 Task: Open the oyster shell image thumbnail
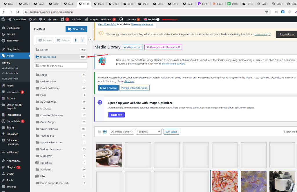pyautogui.click(x=109, y=155)
